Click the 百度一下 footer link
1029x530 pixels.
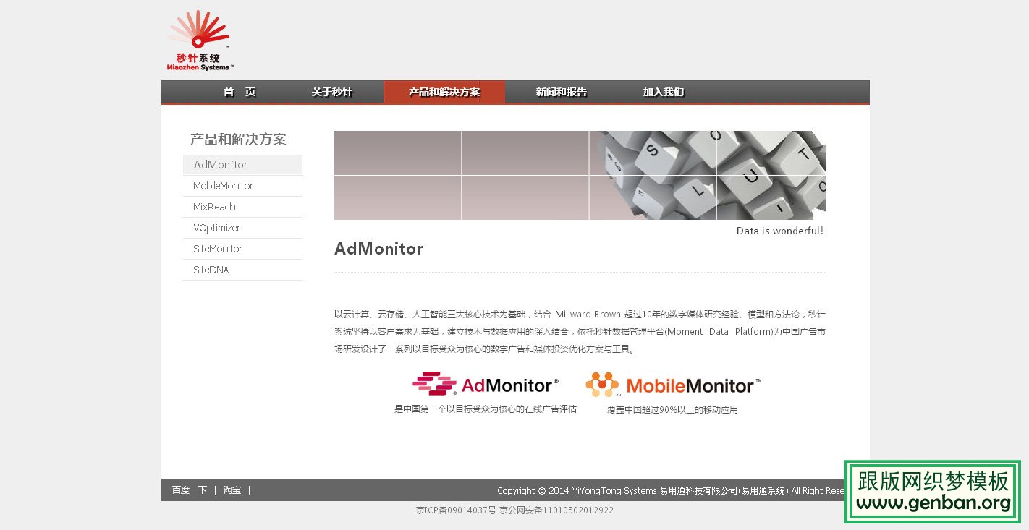(188, 490)
